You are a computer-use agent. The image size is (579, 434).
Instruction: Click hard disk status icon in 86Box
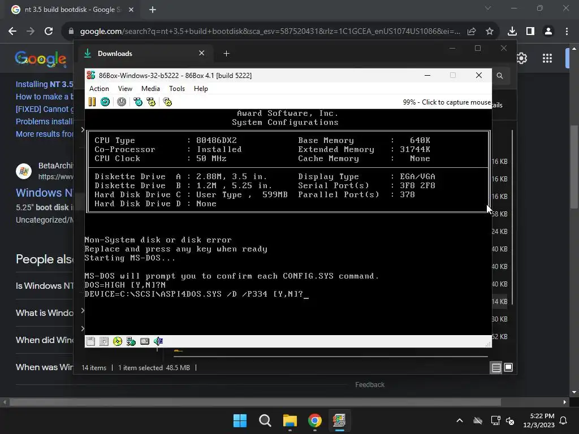[145, 341]
